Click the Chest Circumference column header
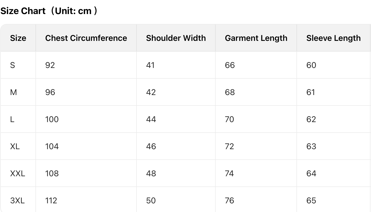 click(x=86, y=38)
